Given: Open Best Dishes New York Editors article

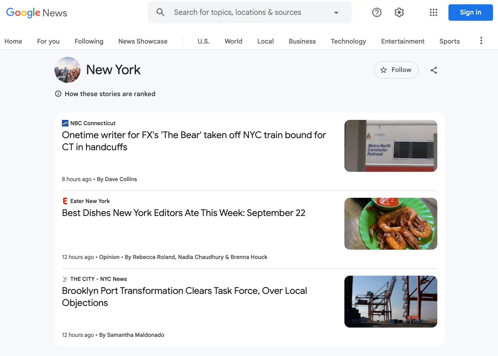Looking at the screenshot, I should pos(184,213).
